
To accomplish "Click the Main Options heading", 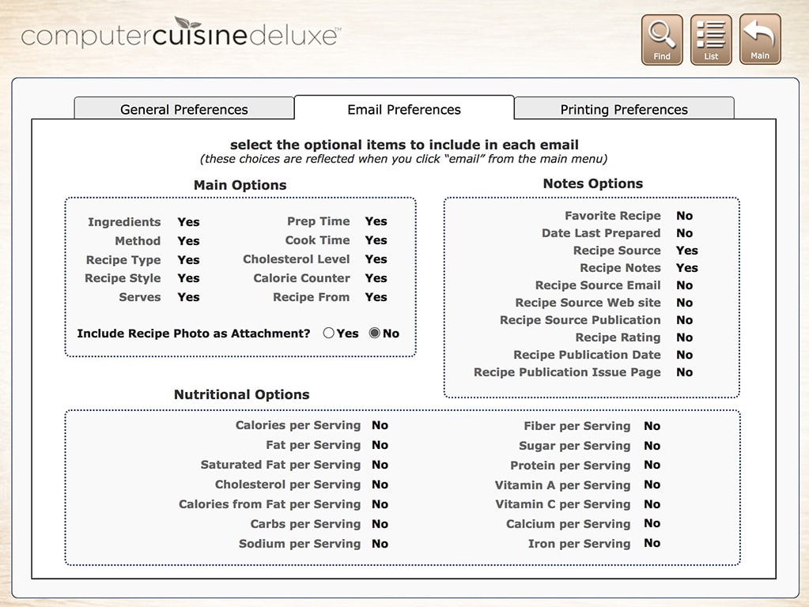I will (x=240, y=185).
